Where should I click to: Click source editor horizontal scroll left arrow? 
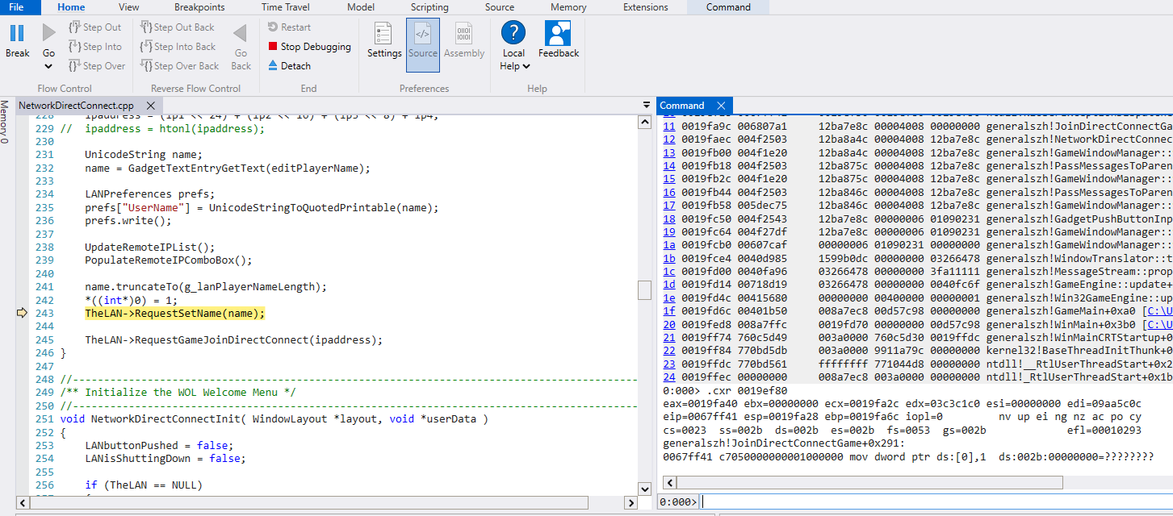coord(22,503)
